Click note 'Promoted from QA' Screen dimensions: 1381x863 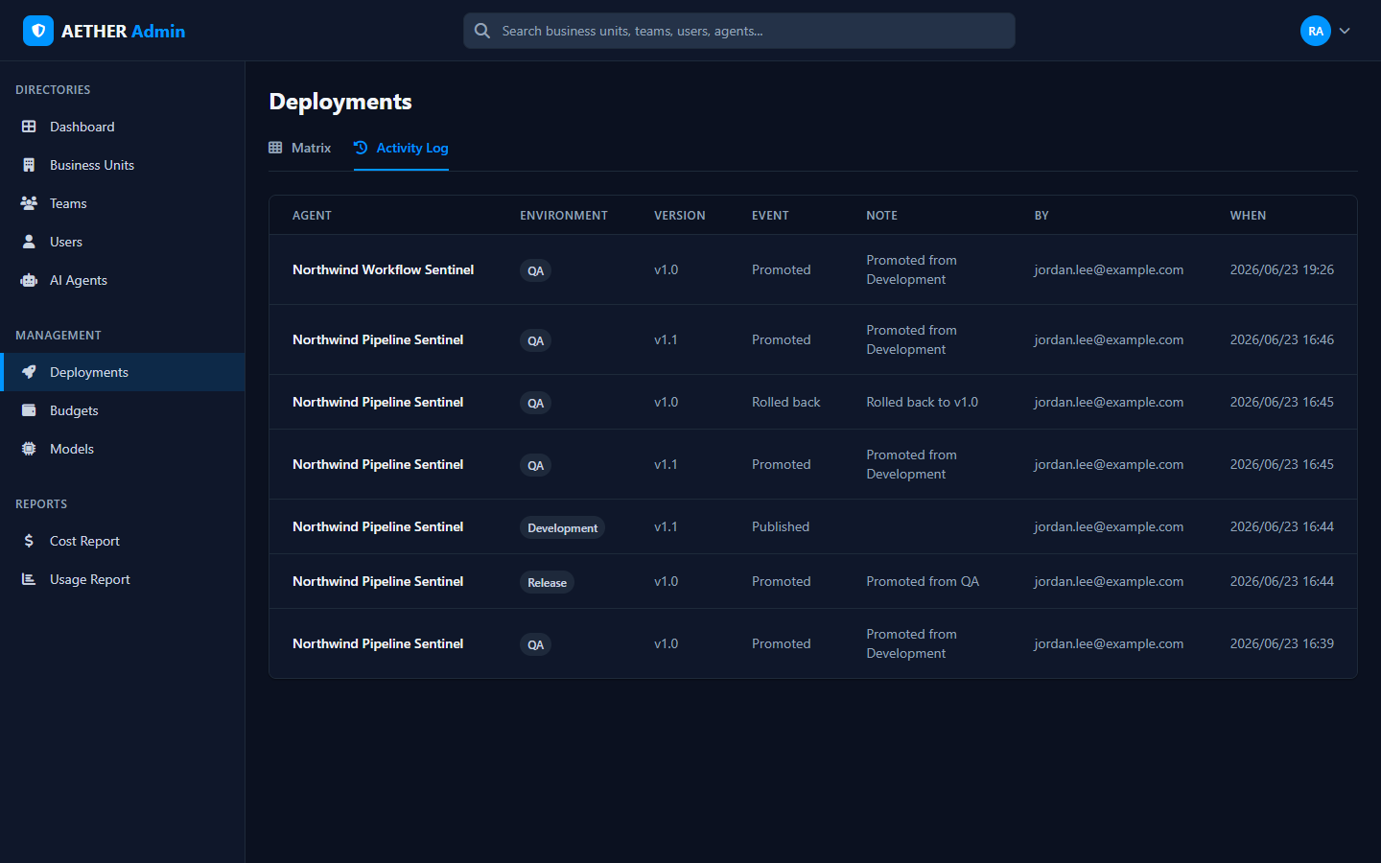point(923,581)
